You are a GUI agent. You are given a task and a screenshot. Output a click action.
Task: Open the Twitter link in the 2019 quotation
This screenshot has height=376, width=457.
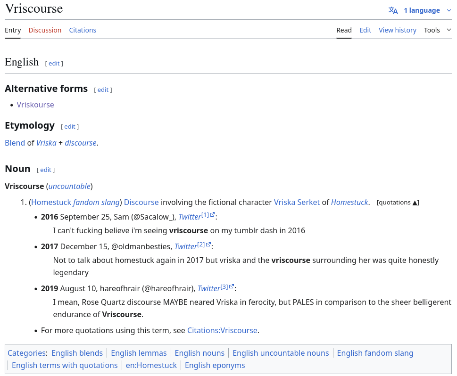coord(208,288)
